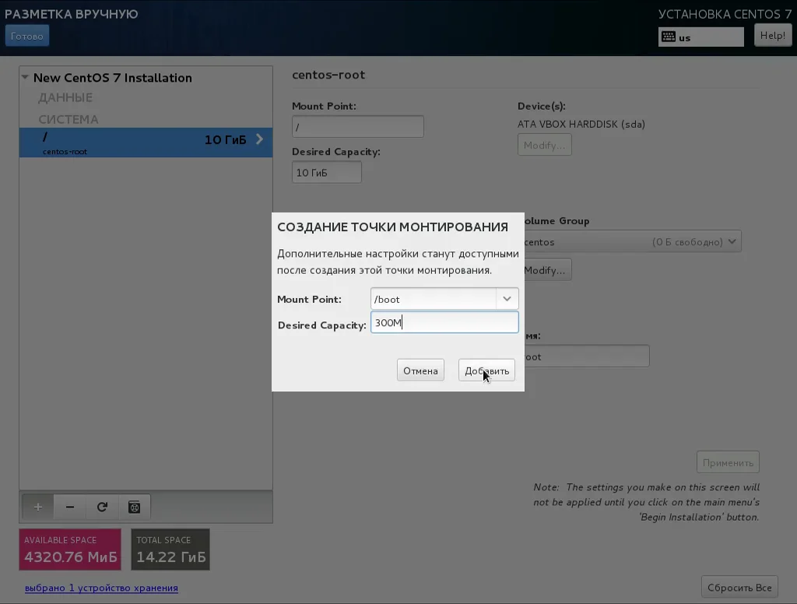This screenshot has height=604, width=797.
Task: Click the keyboard layout icon next to us
Action: coord(669,37)
